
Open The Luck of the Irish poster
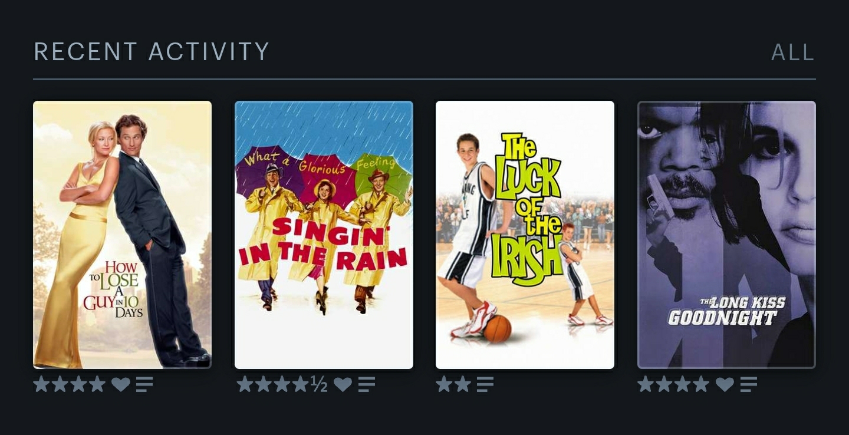pos(525,235)
